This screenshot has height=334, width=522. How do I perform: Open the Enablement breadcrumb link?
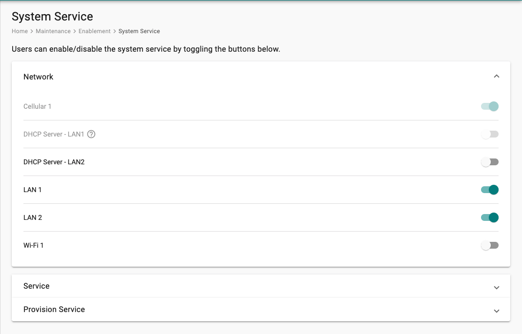coord(94,31)
